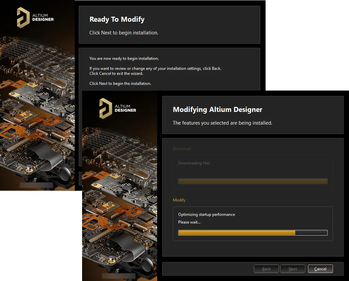Select the 'Modifying Altium Designer' heading
This screenshot has width=349, height=281.
pos(218,110)
